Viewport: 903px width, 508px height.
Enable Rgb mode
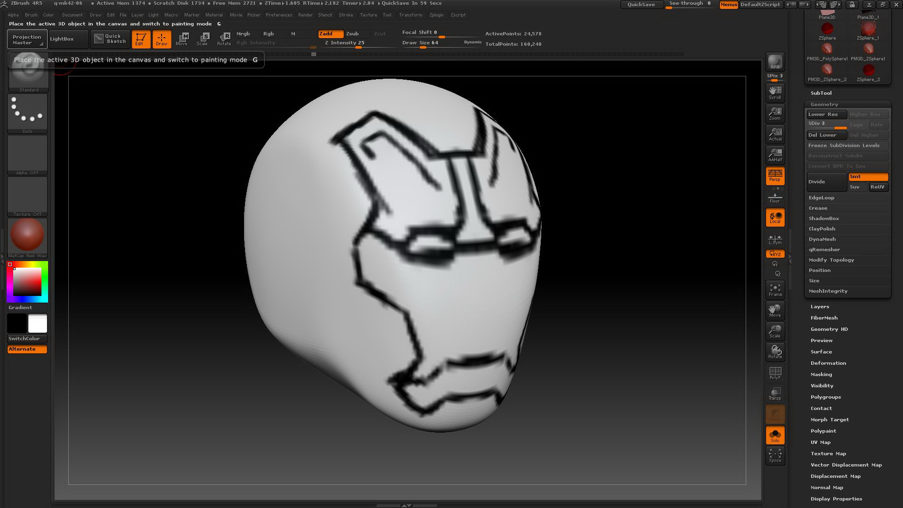[x=274, y=34]
